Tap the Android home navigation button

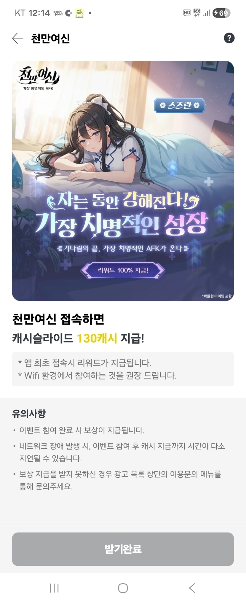pyautogui.click(x=123, y=588)
